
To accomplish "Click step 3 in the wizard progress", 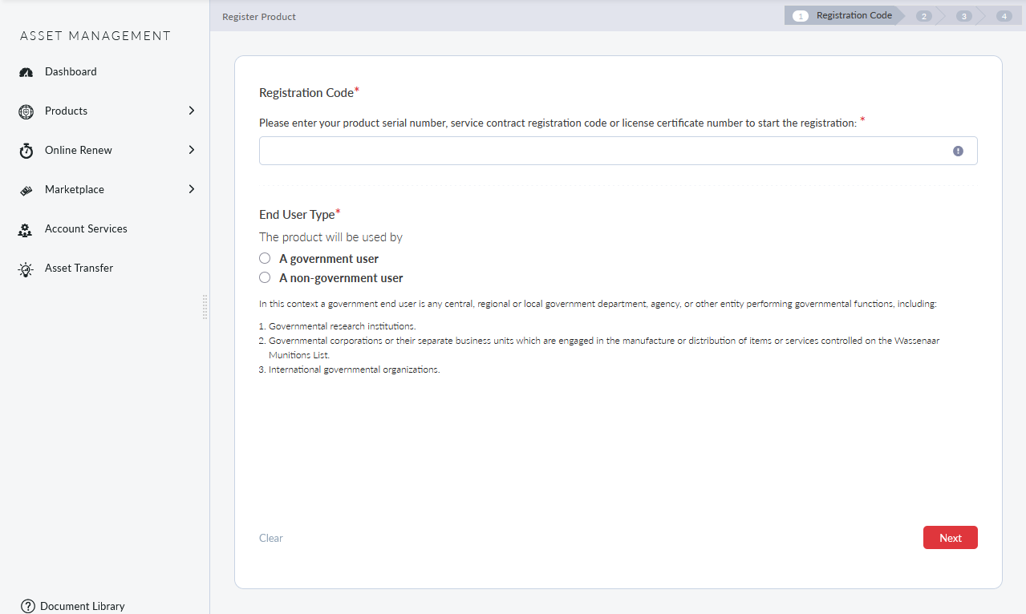I will 964,16.
